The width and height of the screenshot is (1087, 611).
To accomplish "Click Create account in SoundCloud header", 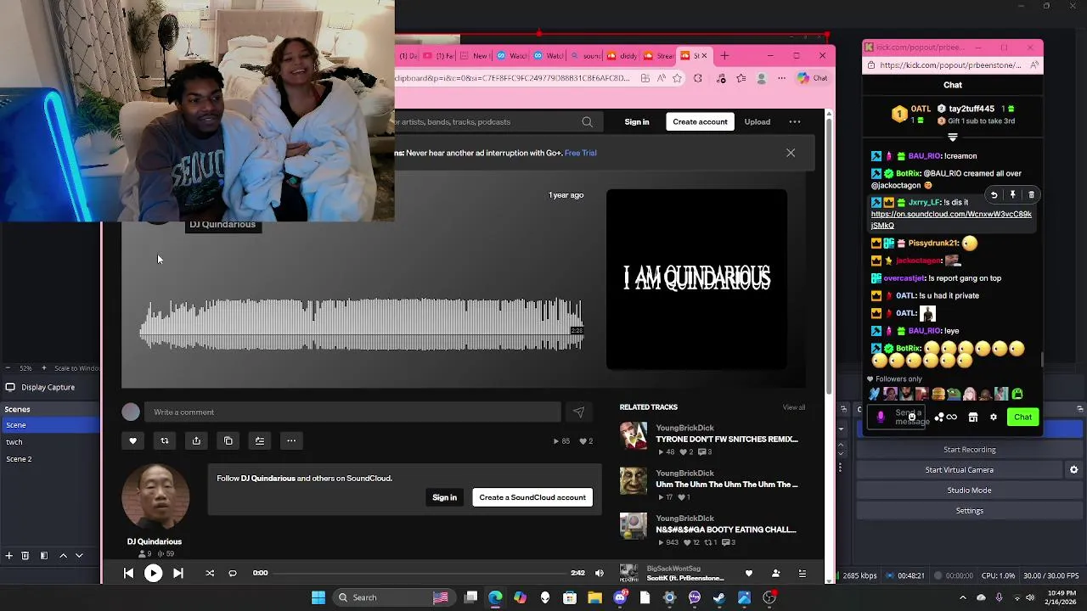I will tap(700, 121).
